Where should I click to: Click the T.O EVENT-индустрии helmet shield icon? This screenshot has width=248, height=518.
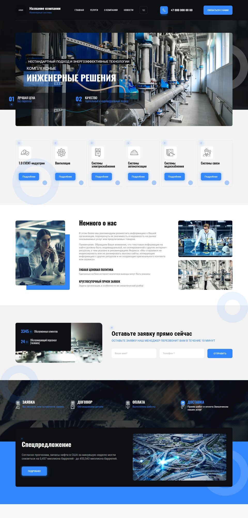[x=25, y=153]
